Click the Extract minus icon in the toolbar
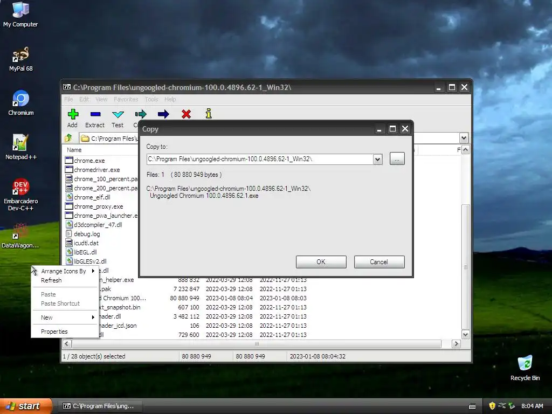This screenshot has height=414, width=552. (95, 114)
